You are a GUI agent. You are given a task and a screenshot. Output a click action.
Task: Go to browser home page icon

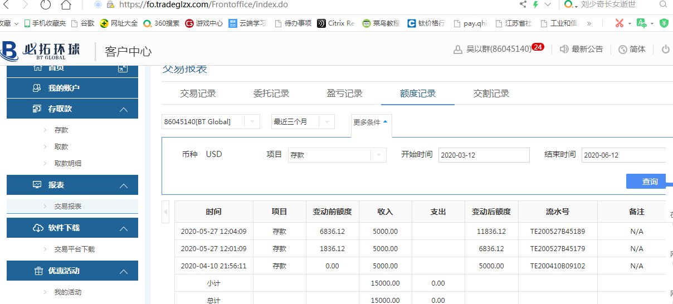pos(66,4)
